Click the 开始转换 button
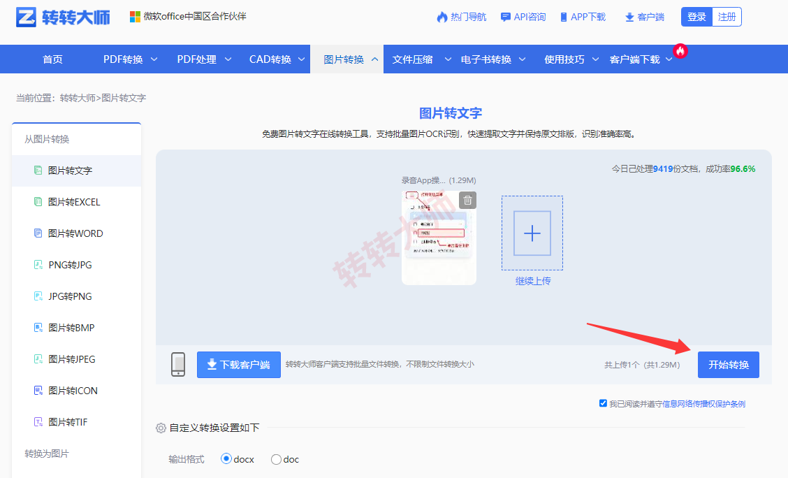This screenshot has height=478, width=788. 728,364
